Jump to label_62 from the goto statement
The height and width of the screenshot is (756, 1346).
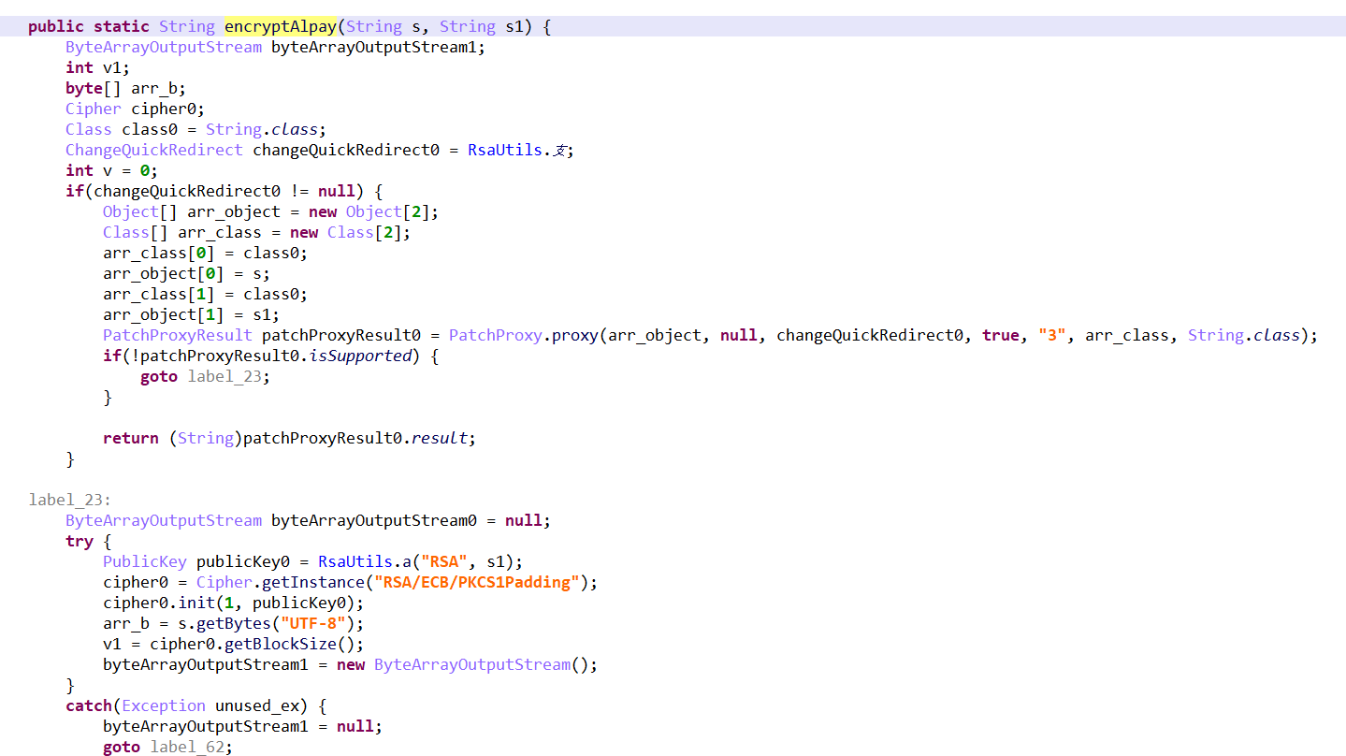[191, 747]
